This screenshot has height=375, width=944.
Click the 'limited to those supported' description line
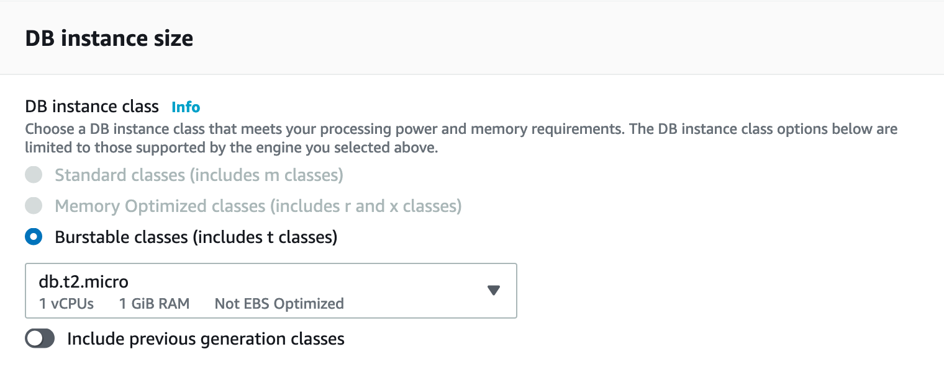pos(231,148)
